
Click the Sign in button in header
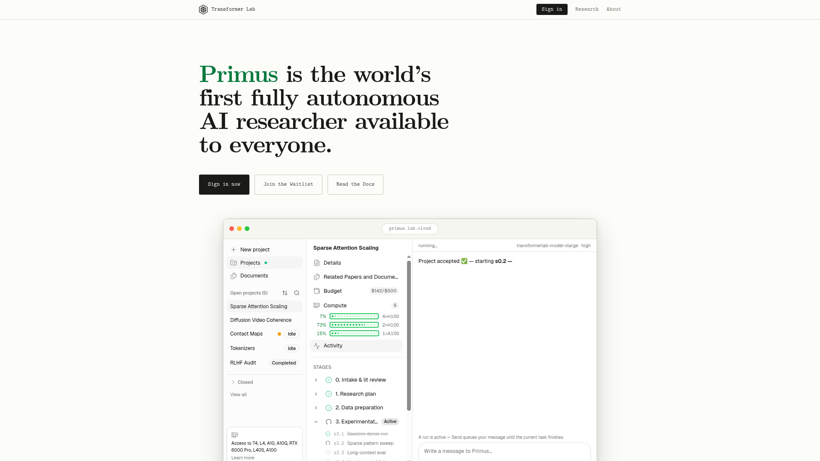pyautogui.click(x=552, y=9)
